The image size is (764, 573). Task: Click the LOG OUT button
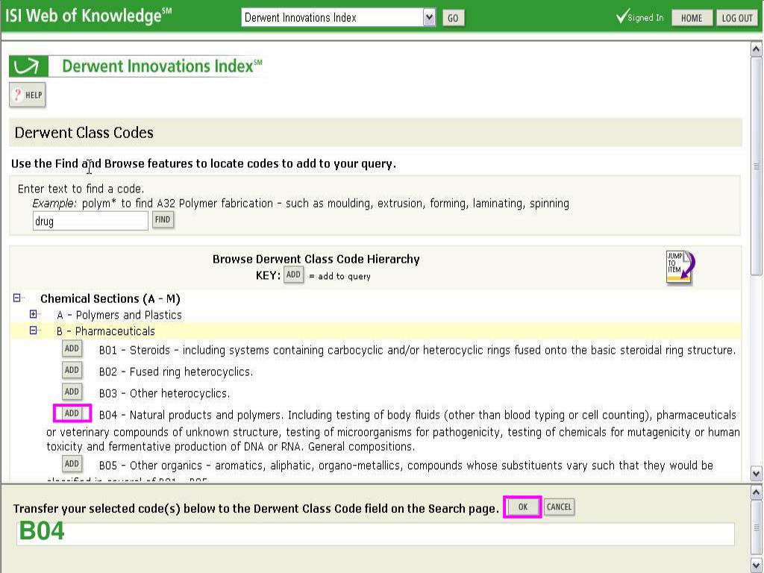pyautogui.click(x=736, y=18)
